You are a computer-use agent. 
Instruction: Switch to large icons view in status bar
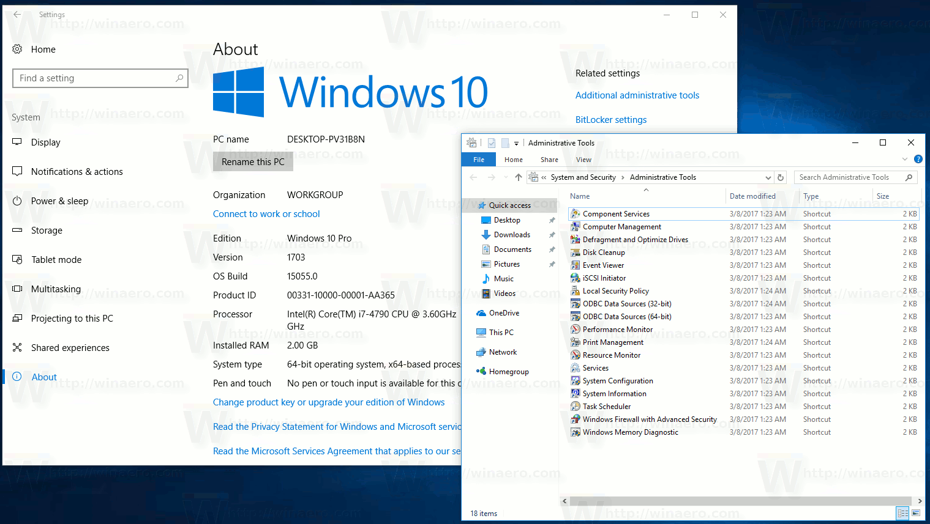(x=917, y=513)
